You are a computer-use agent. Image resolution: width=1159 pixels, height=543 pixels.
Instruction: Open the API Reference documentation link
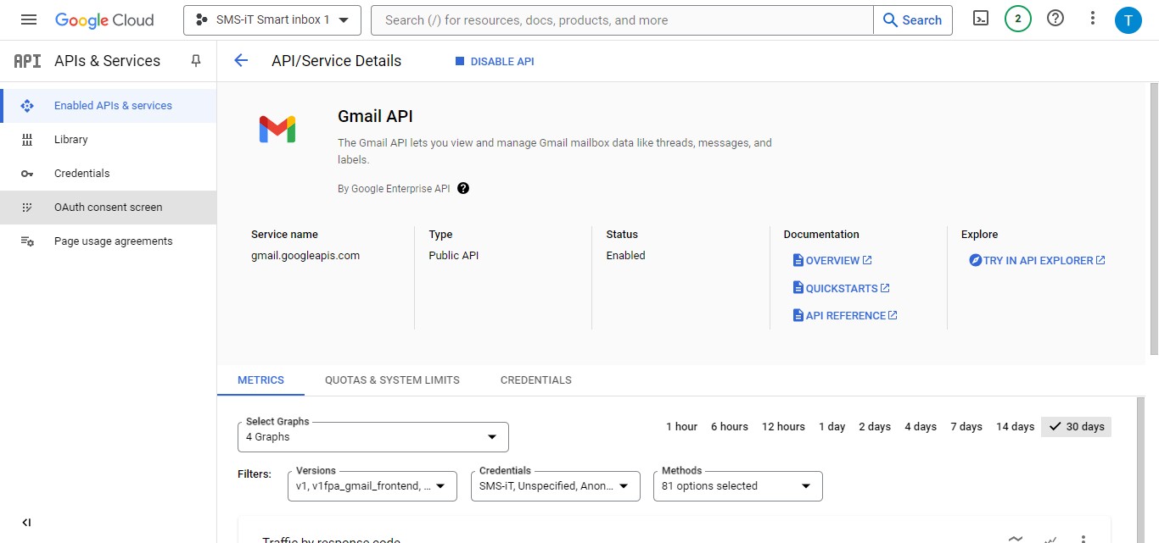[x=844, y=314]
